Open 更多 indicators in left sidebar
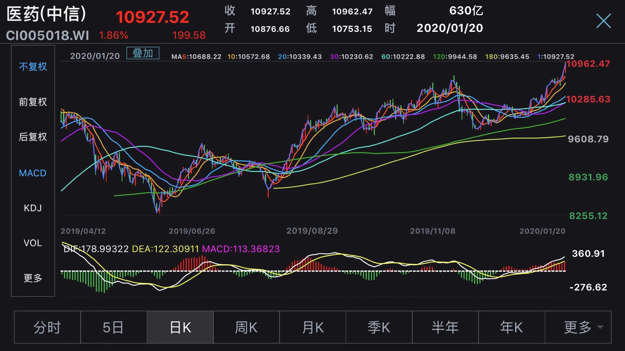 click(33, 278)
